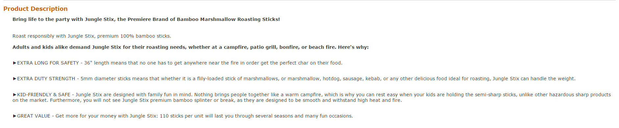Click the bold 'Adults and kids alike' sentence
The image size is (619, 128).
click(191, 47)
